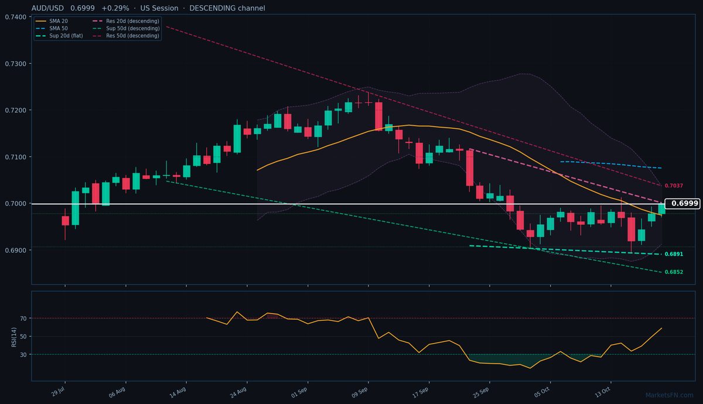The image size is (703, 404).
Task: Click the RSI 70 level label
Action: [x=23, y=319]
